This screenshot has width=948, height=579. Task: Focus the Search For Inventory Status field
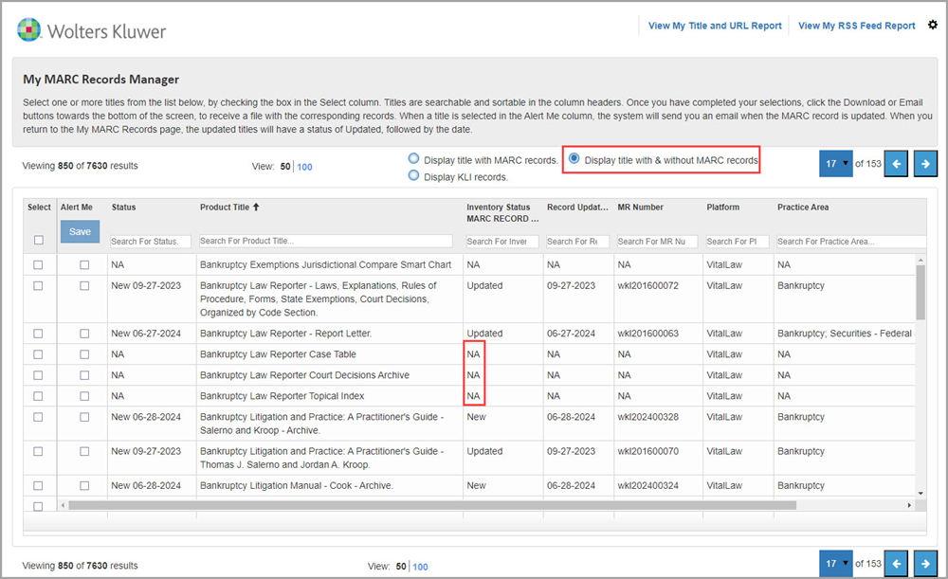502,241
